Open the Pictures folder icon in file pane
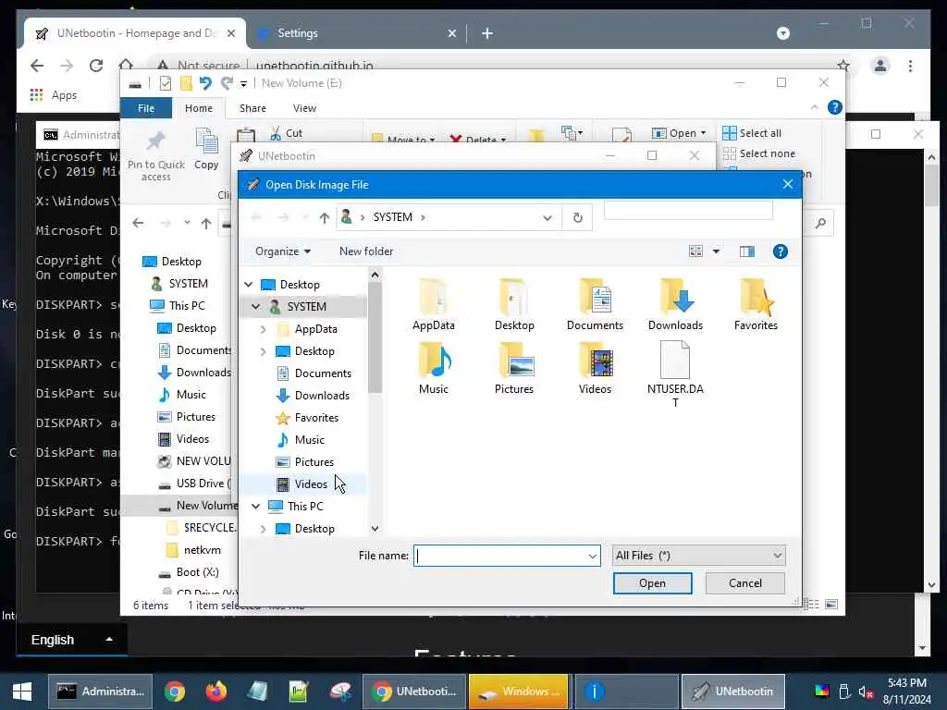 (x=514, y=368)
